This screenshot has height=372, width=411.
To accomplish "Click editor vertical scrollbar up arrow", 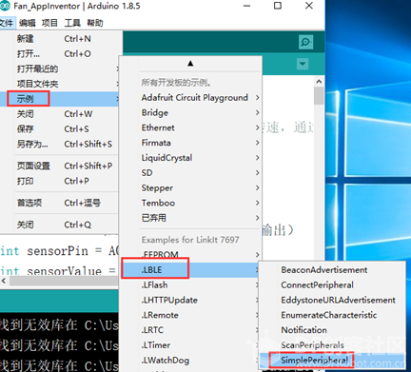I will [319, 82].
